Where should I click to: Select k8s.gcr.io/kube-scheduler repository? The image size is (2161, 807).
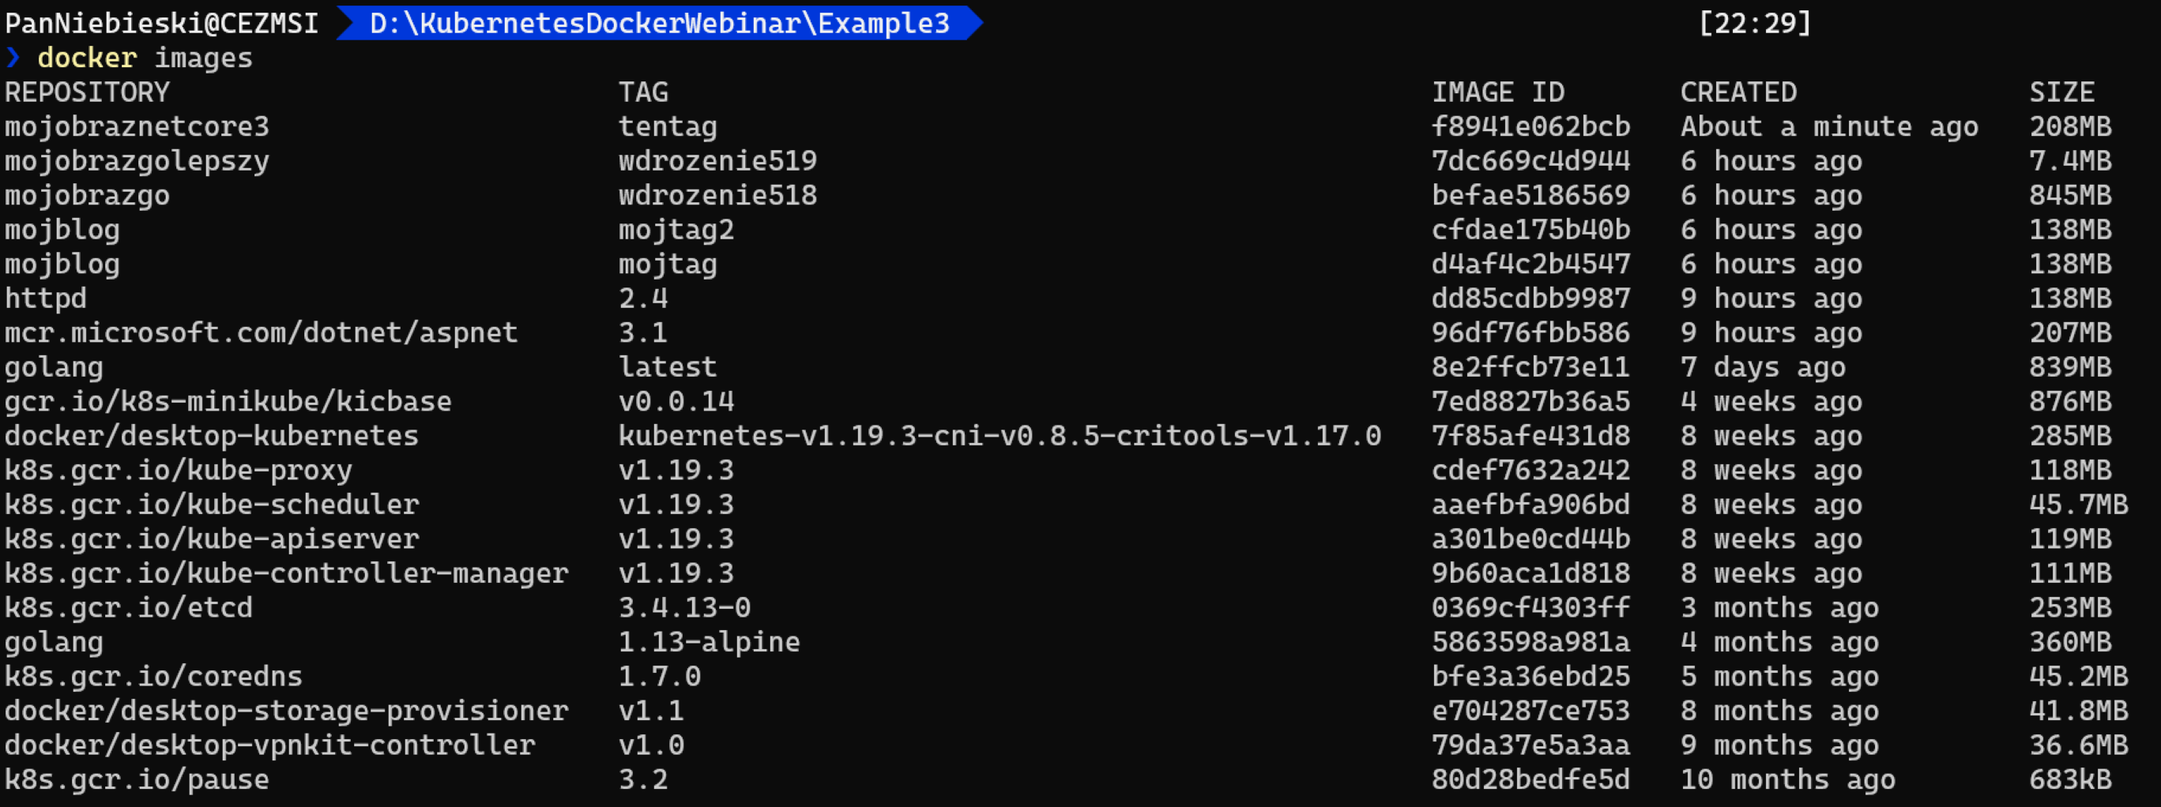[x=212, y=504]
